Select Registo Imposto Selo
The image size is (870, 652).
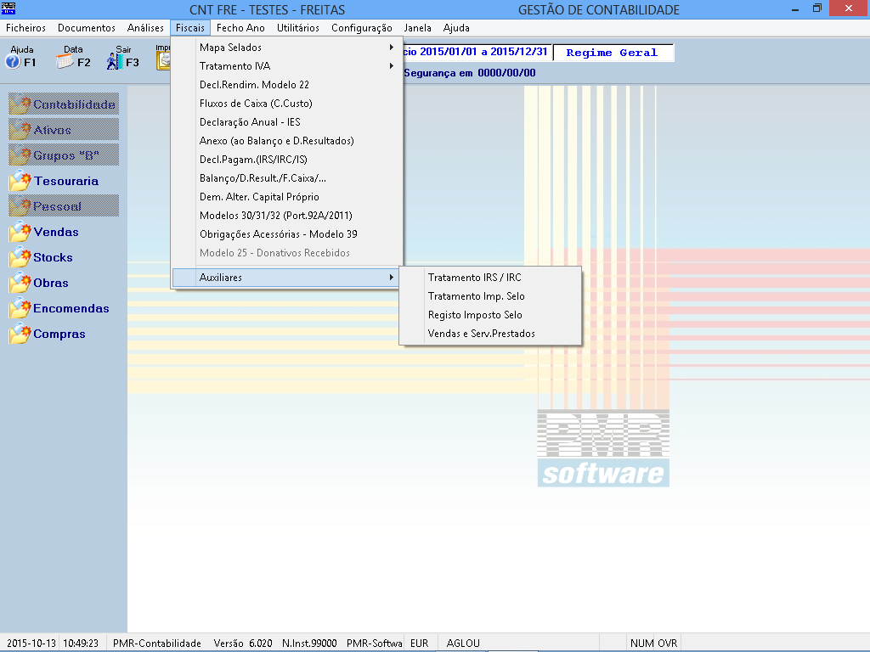490,315
